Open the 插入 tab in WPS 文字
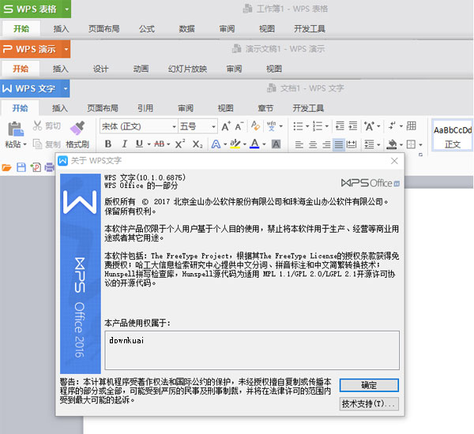Viewport: 474px width, 434px height. click(x=59, y=108)
